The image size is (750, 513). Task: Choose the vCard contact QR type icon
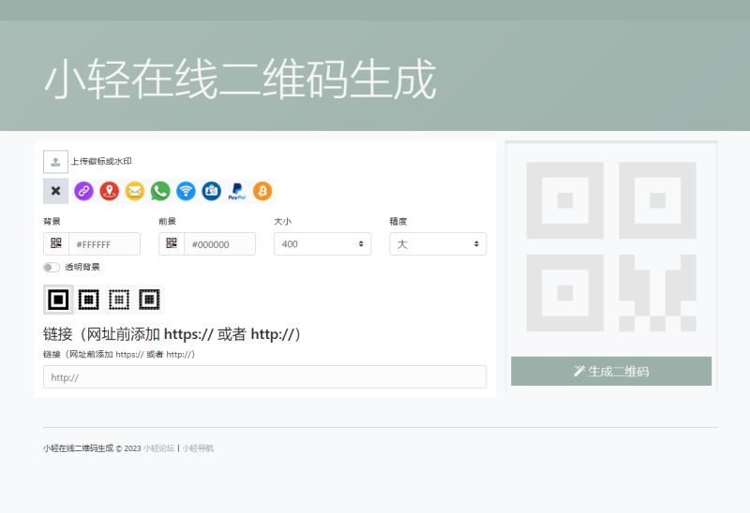(x=212, y=191)
